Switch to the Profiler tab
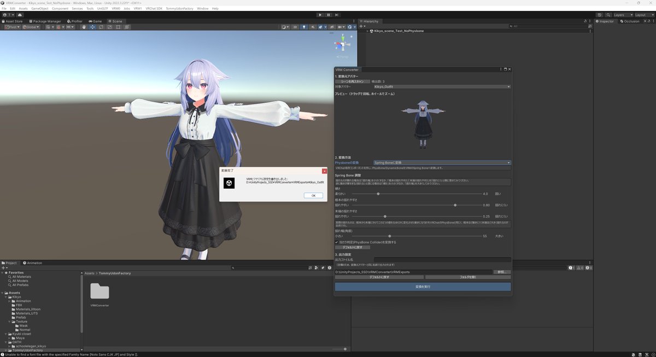The height and width of the screenshot is (357, 656). (75, 21)
